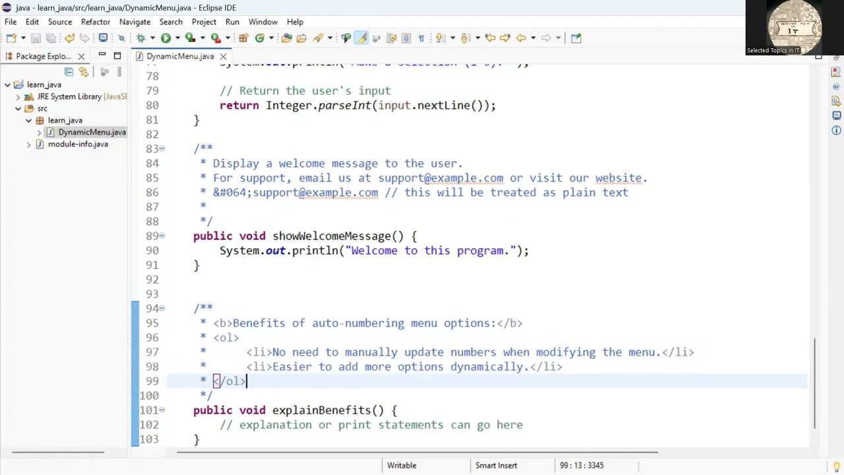Expand the module-info.java node
This screenshot has height=475, width=844.
(29, 144)
